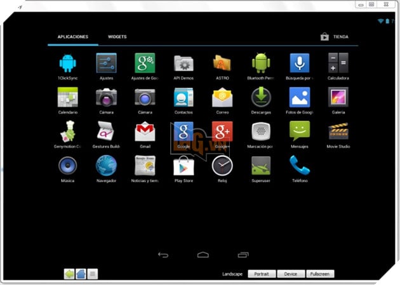Image resolution: width=400 pixels, height=285 pixels.
Task: Maximize the emulator window
Action: click(371, 4)
